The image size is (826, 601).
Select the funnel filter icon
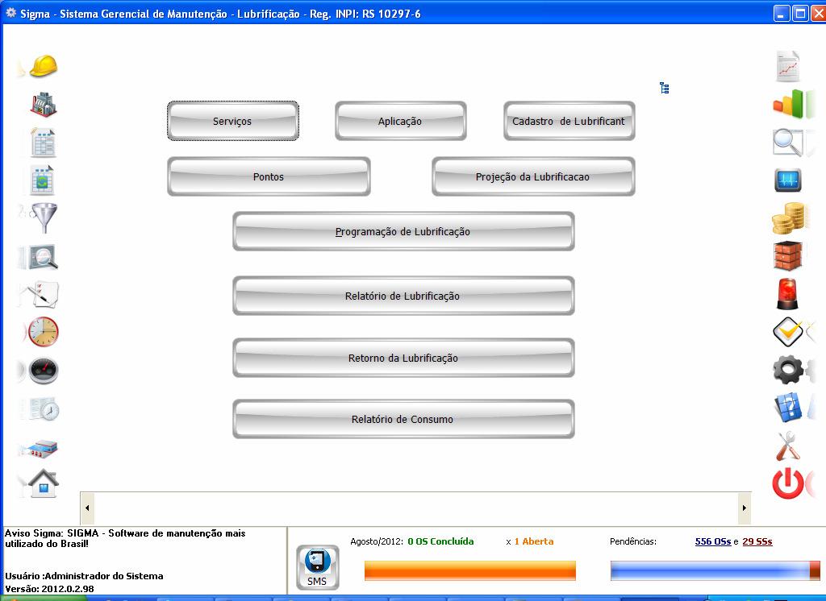pos(44,218)
